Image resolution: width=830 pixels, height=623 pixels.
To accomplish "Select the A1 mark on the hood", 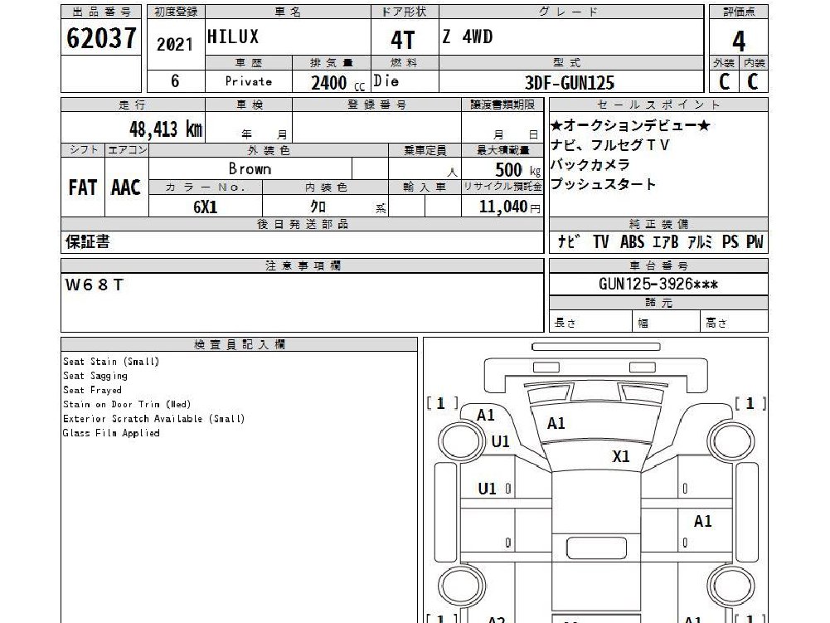I will click(x=556, y=423).
